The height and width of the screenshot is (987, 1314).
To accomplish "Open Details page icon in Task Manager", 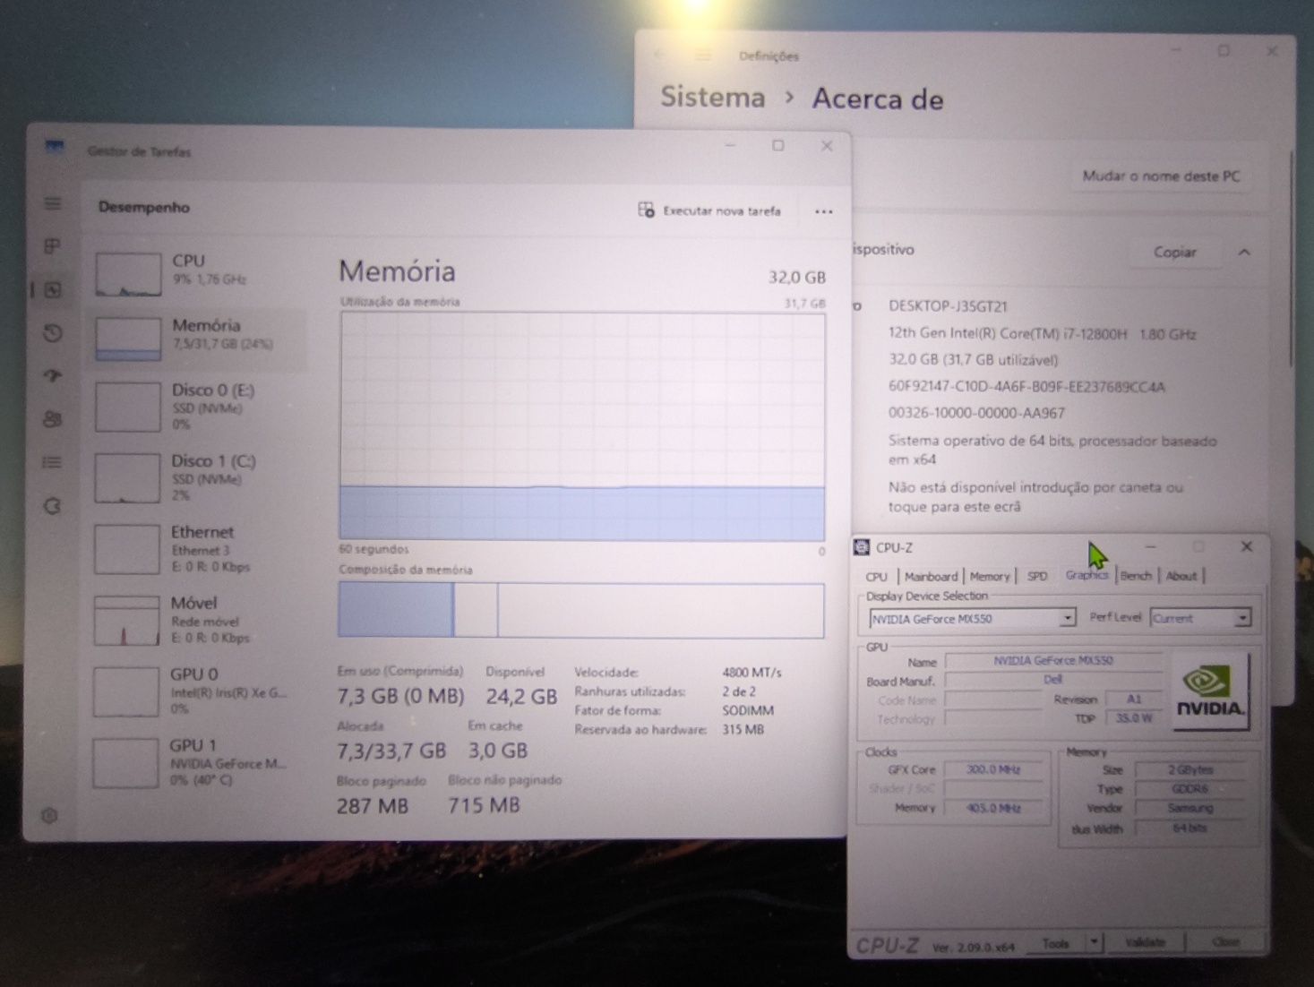I will [x=53, y=462].
